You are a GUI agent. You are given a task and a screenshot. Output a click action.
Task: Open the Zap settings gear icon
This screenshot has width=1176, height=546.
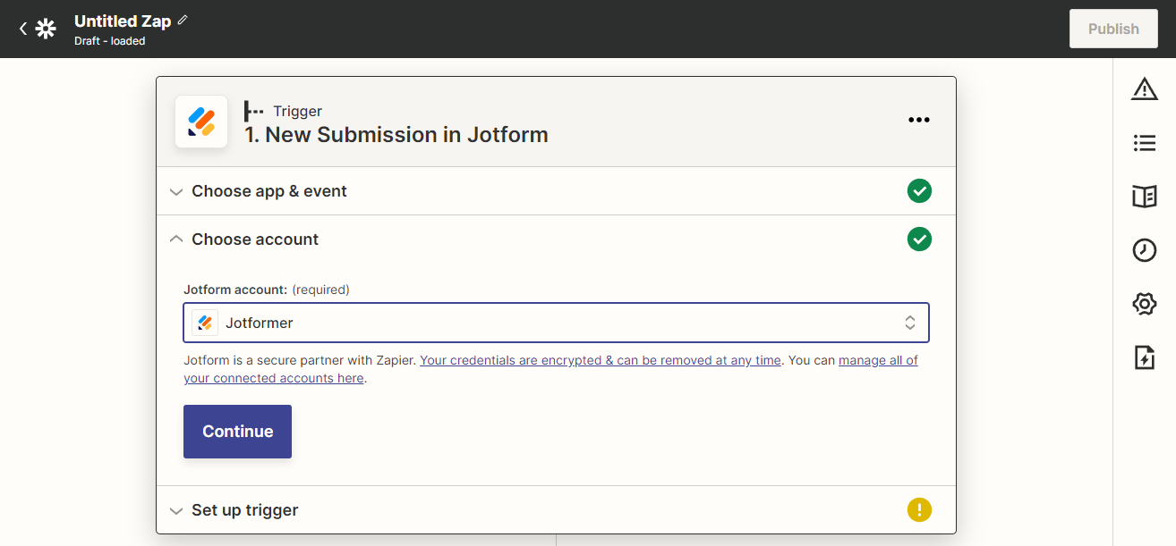pos(1144,305)
